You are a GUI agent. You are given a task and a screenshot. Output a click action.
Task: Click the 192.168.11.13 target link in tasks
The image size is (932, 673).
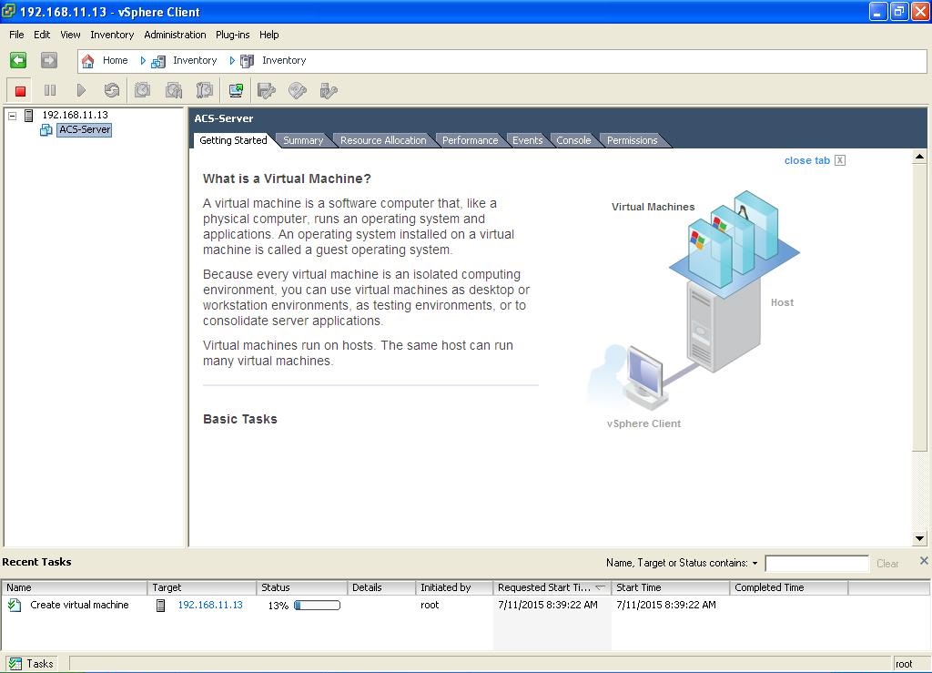click(210, 605)
